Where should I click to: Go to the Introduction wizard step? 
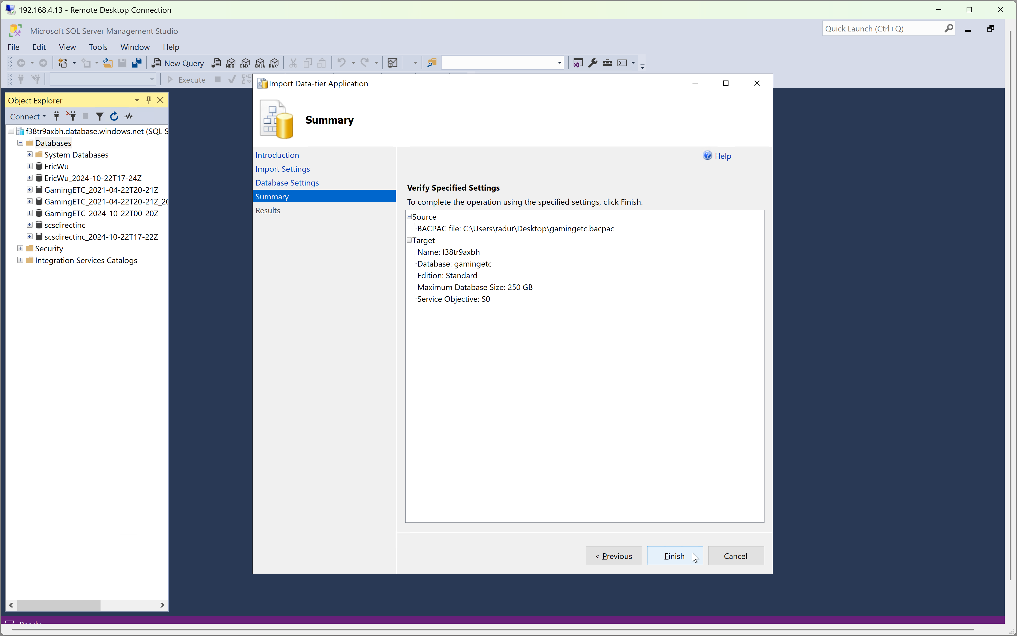coord(277,155)
